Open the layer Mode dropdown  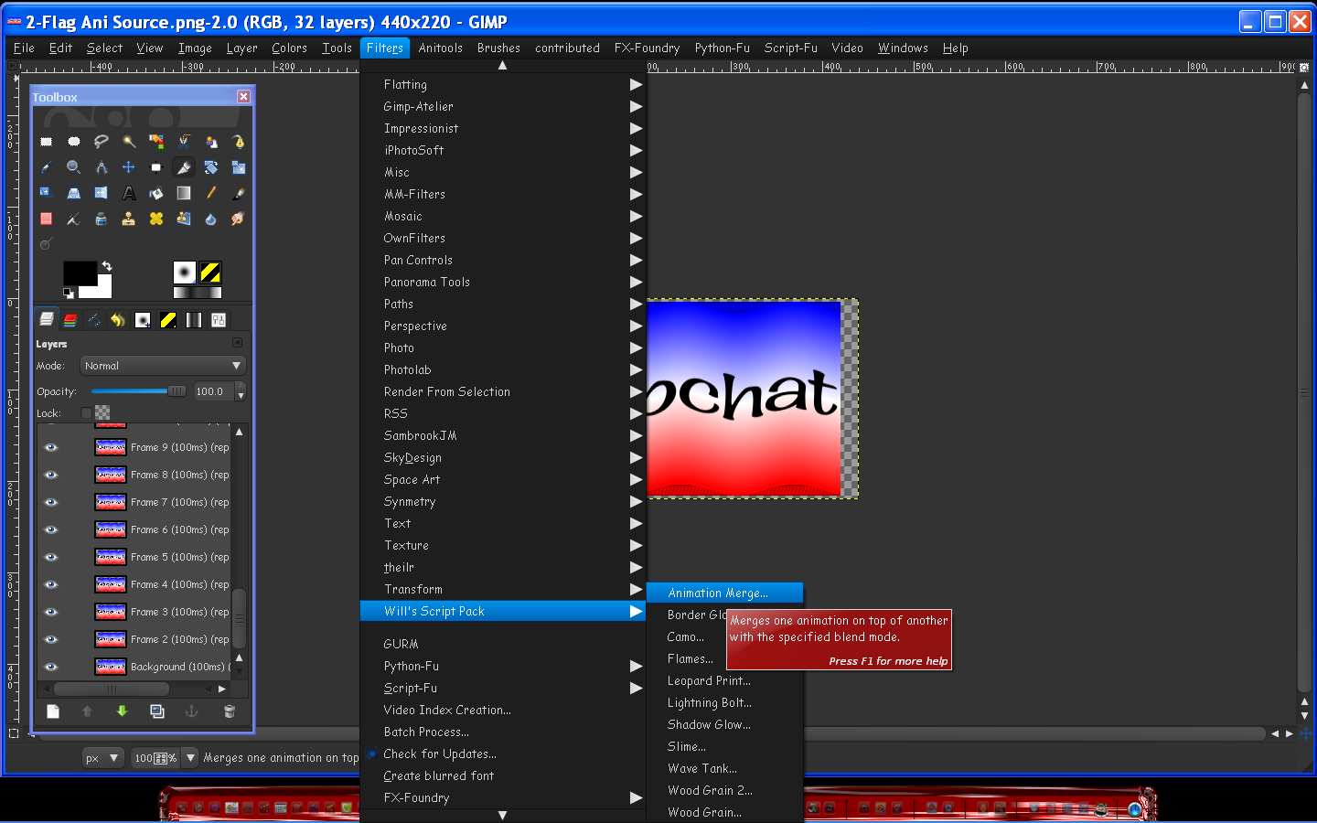163,366
